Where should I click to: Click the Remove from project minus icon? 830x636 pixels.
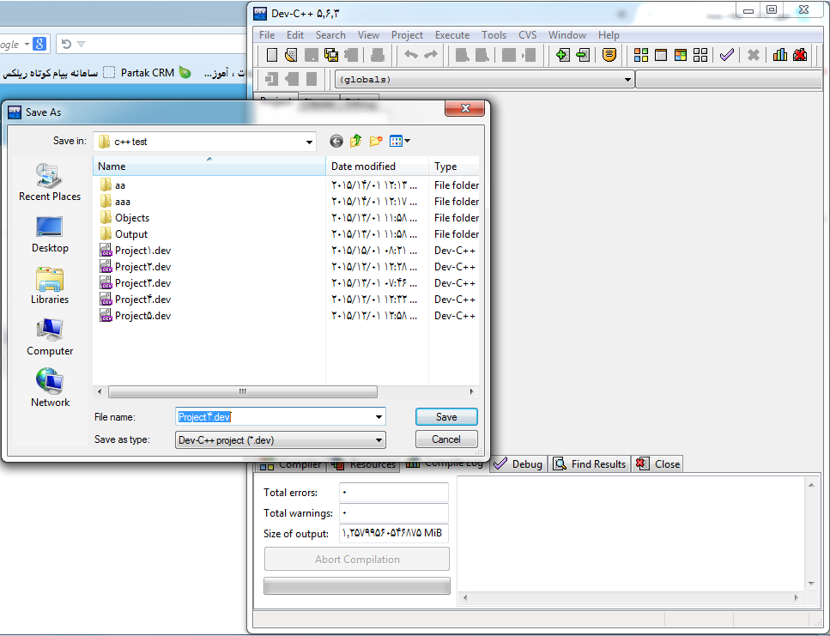click(583, 54)
